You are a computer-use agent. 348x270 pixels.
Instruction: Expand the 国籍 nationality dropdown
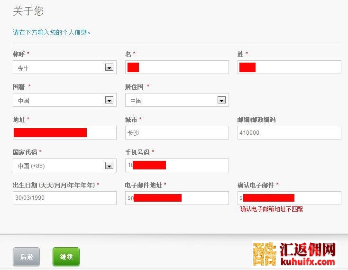tap(64, 100)
